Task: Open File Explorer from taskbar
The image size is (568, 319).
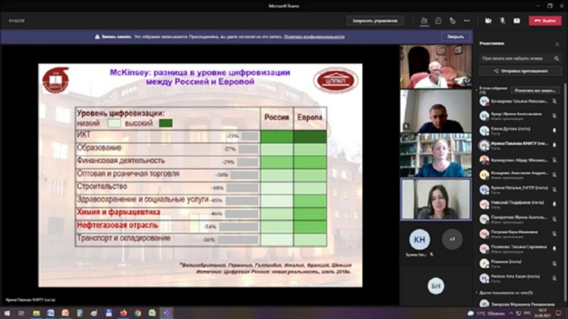Action: (x=36, y=313)
